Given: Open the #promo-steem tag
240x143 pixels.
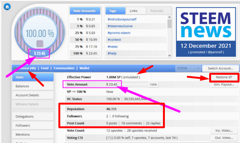Looking at the screenshot, I should pyautogui.click(x=119, y=33).
